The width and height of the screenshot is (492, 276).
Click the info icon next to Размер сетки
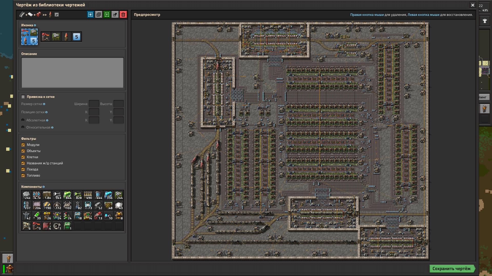point(44,104)
